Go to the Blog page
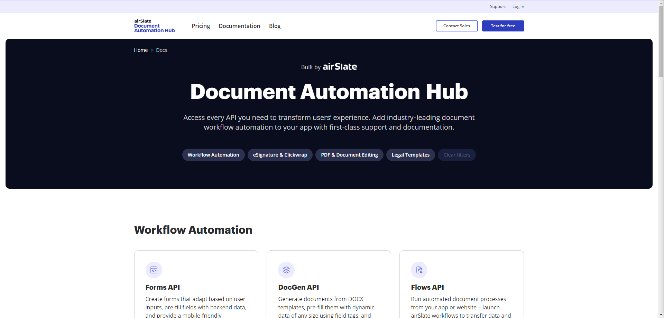664x318 pixels. tap(275, 26)
